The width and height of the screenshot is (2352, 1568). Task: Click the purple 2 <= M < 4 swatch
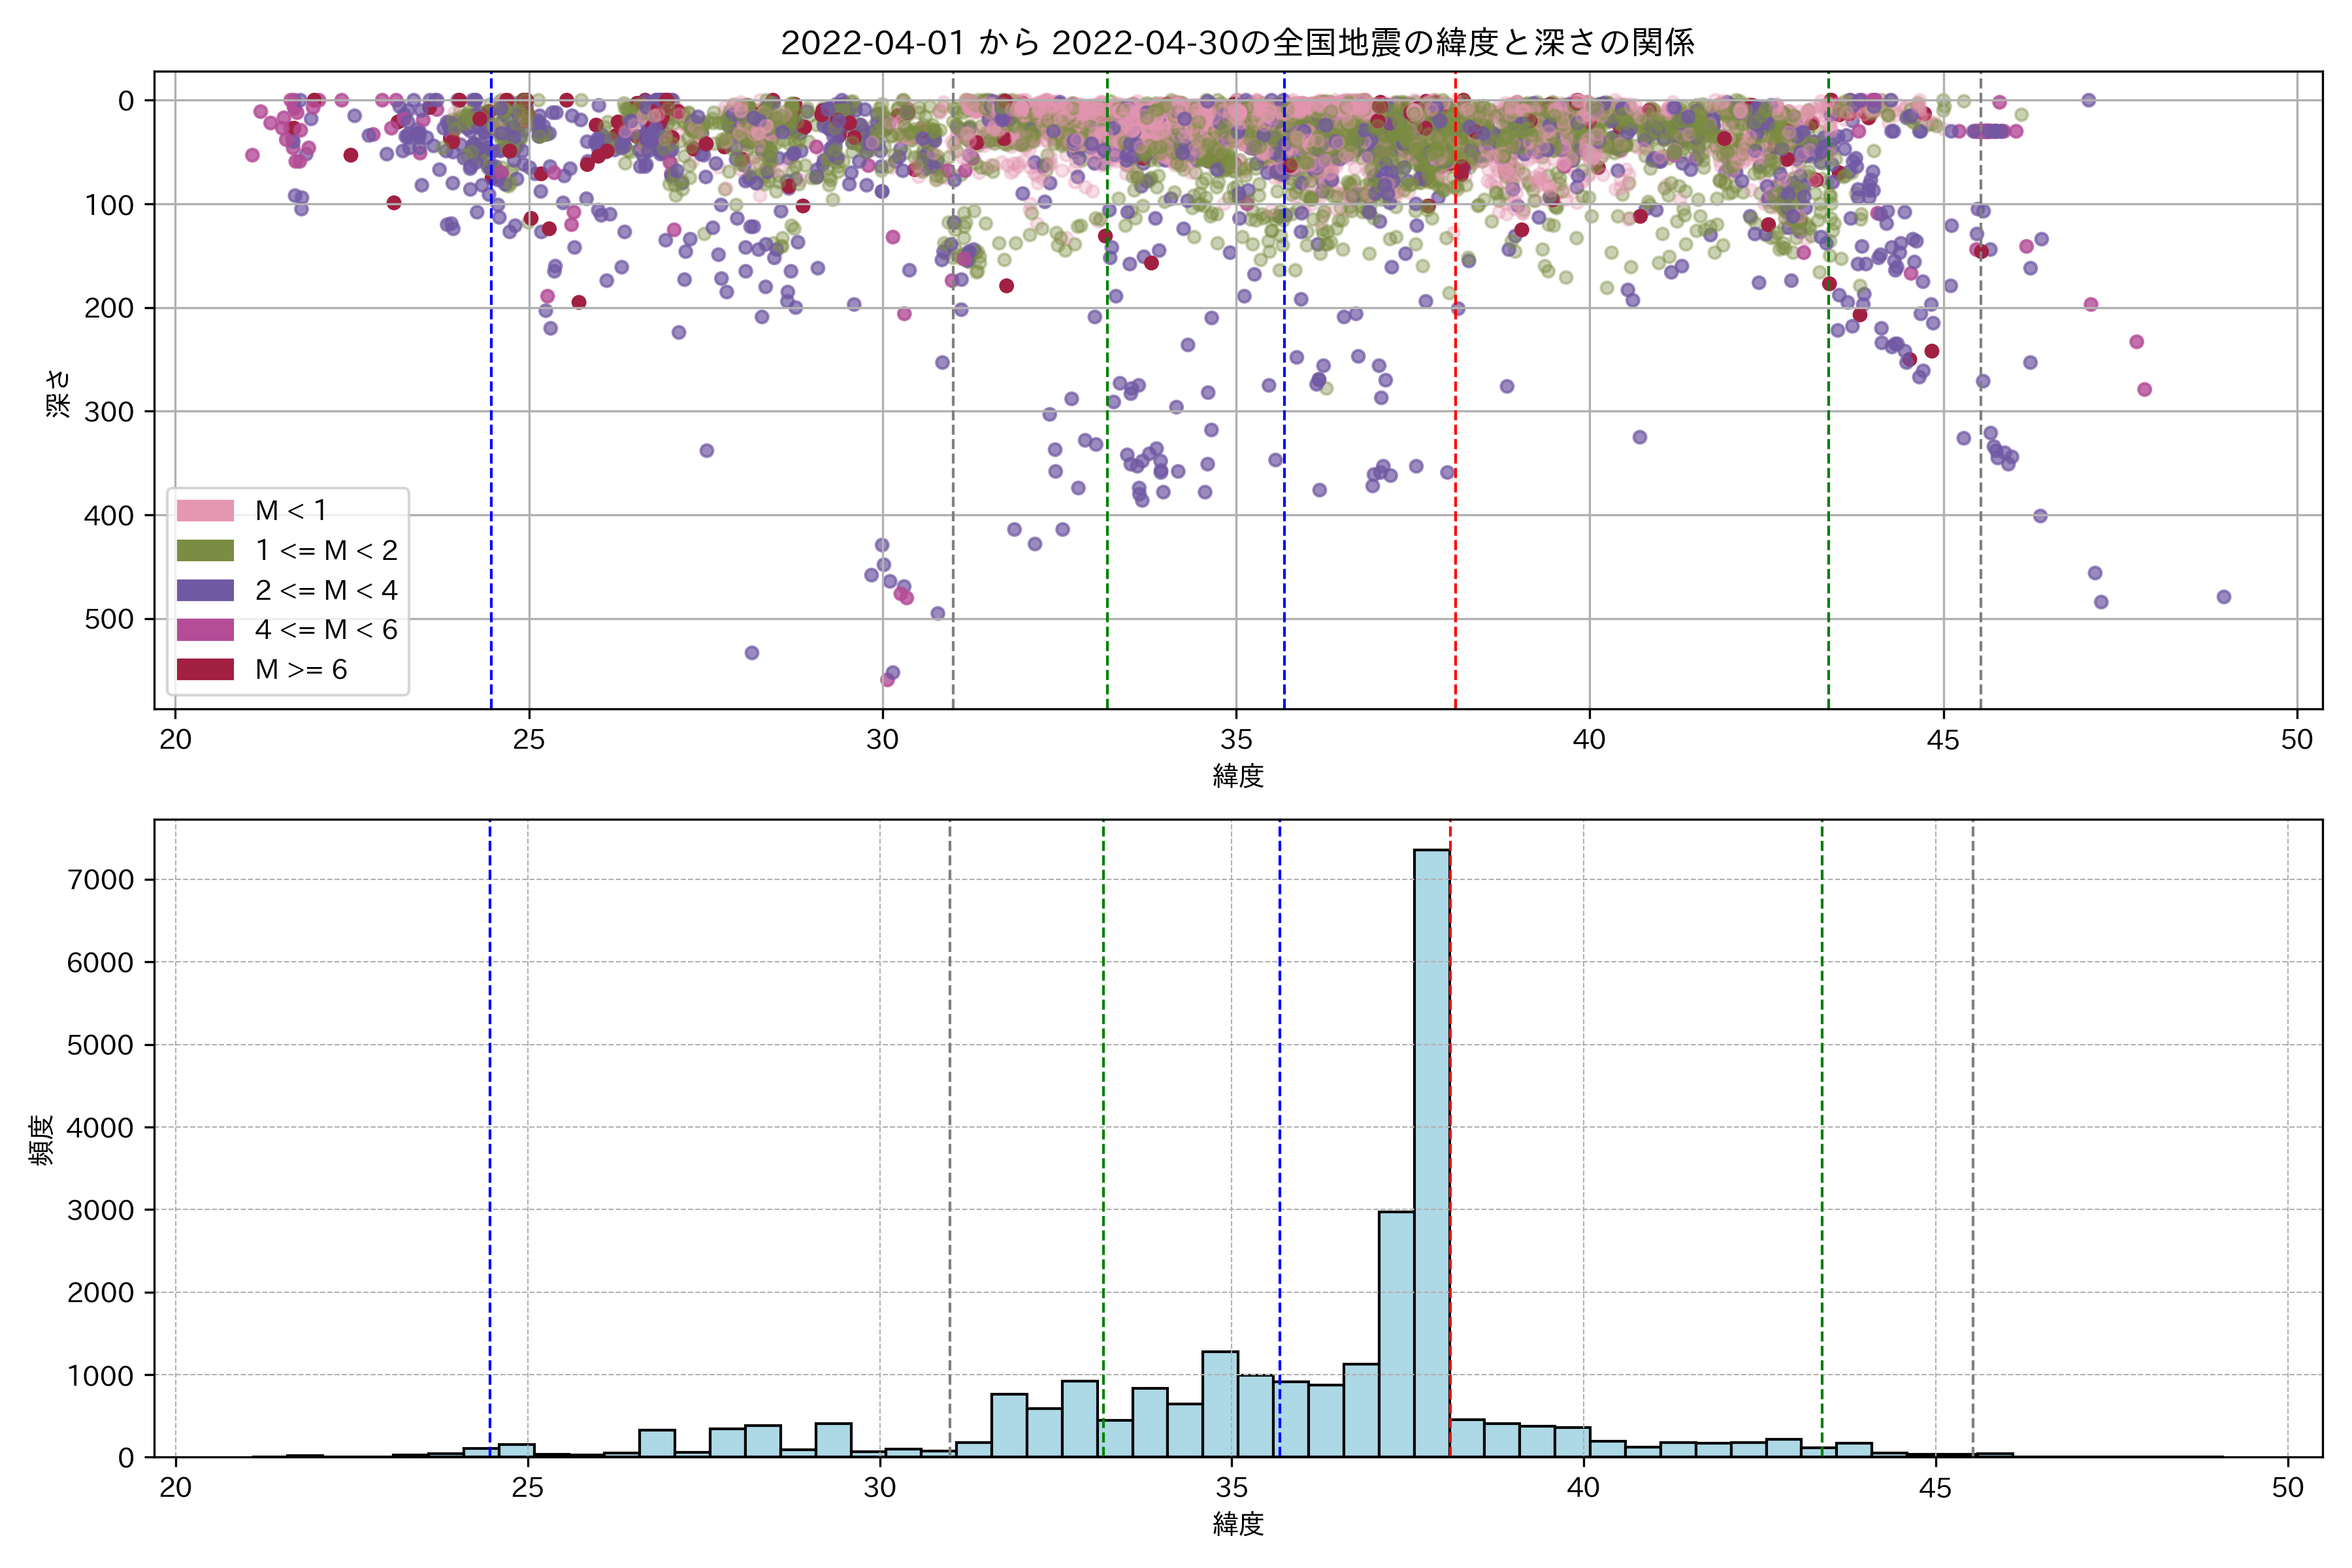click(205, 590)
